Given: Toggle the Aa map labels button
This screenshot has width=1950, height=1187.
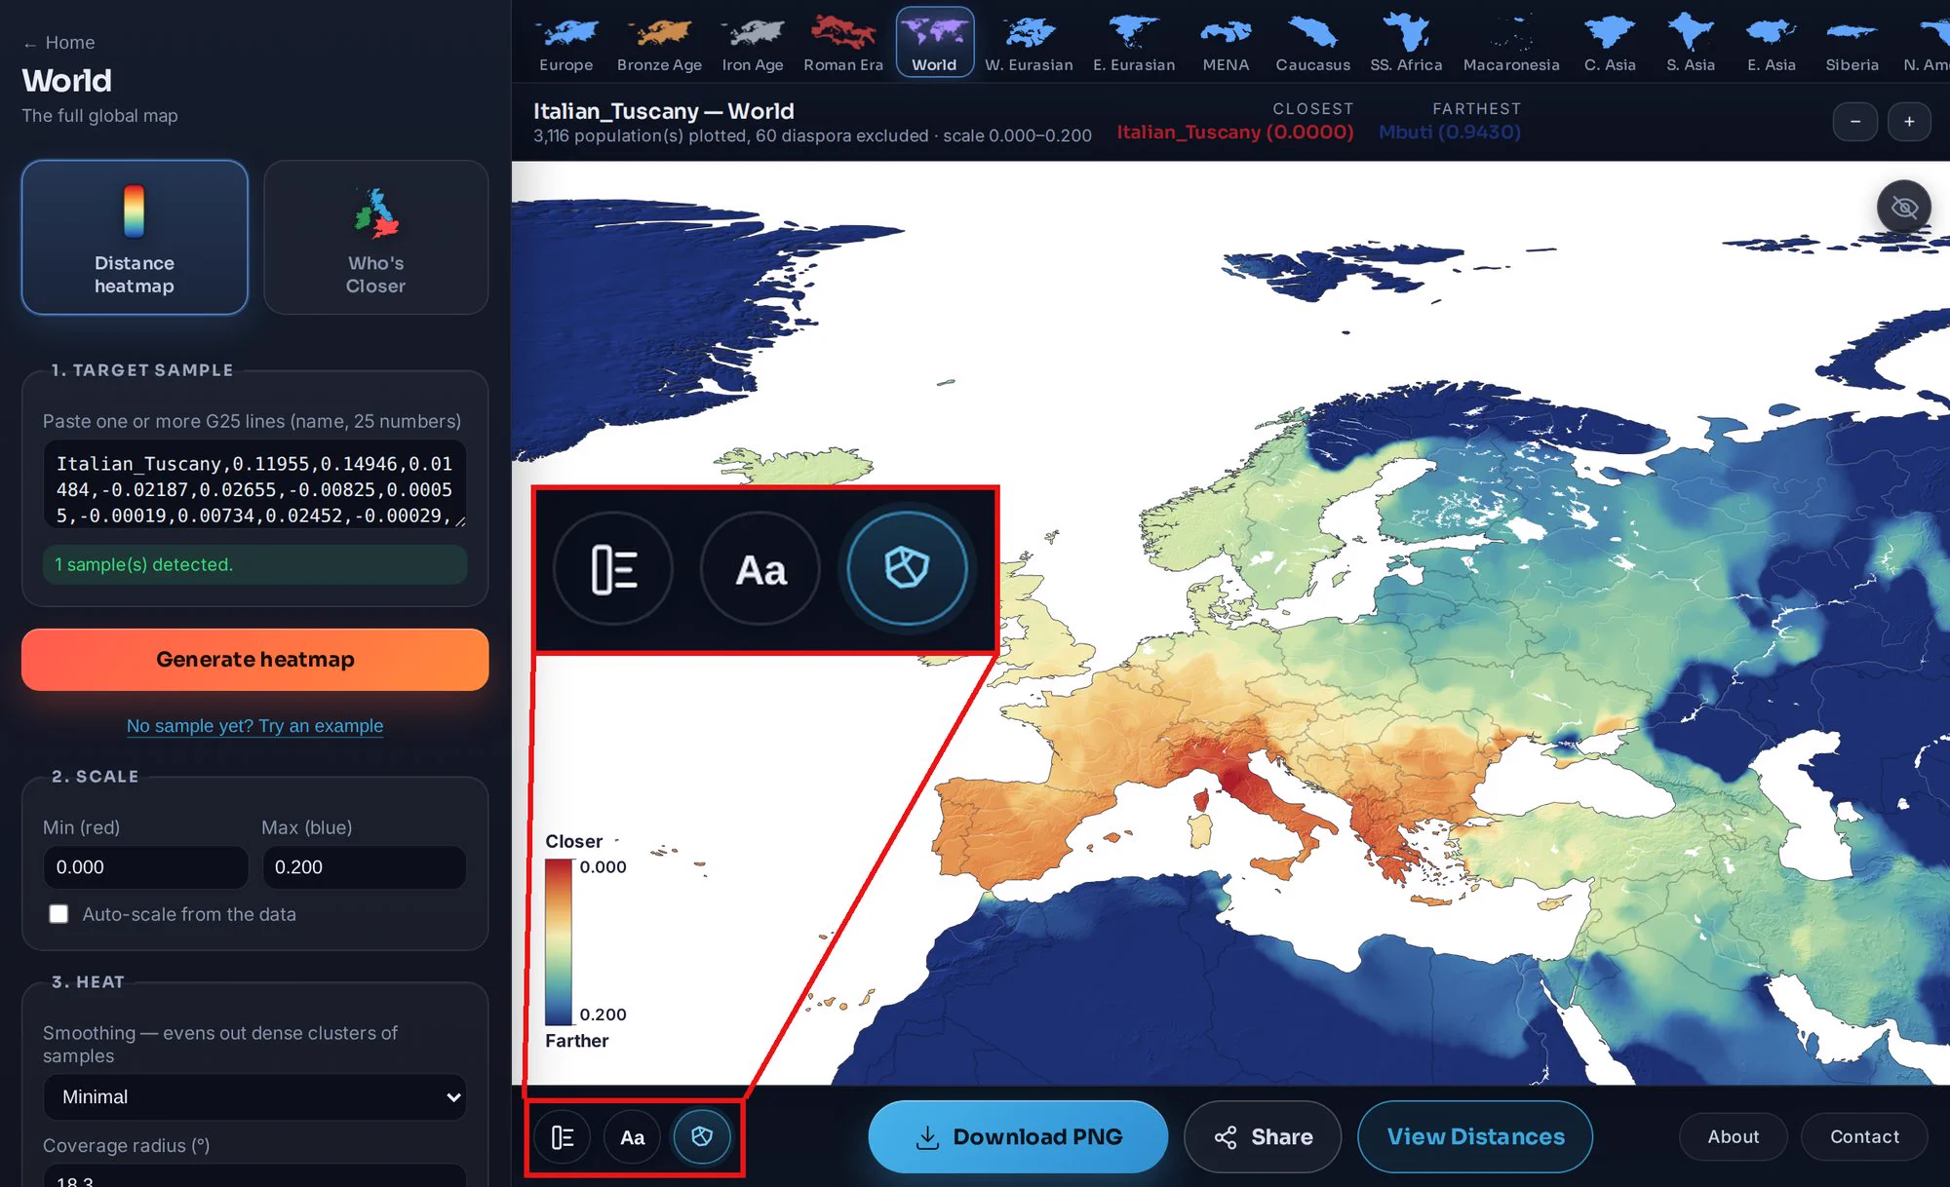Looking at the screenshot, I should tap(632, 1136).
